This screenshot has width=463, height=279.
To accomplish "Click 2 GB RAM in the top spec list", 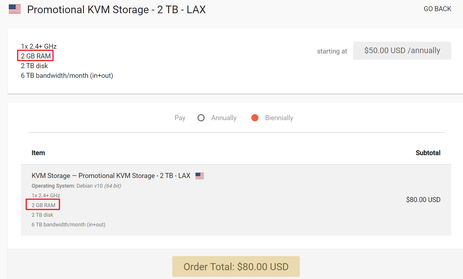I will tap(36, 56).
